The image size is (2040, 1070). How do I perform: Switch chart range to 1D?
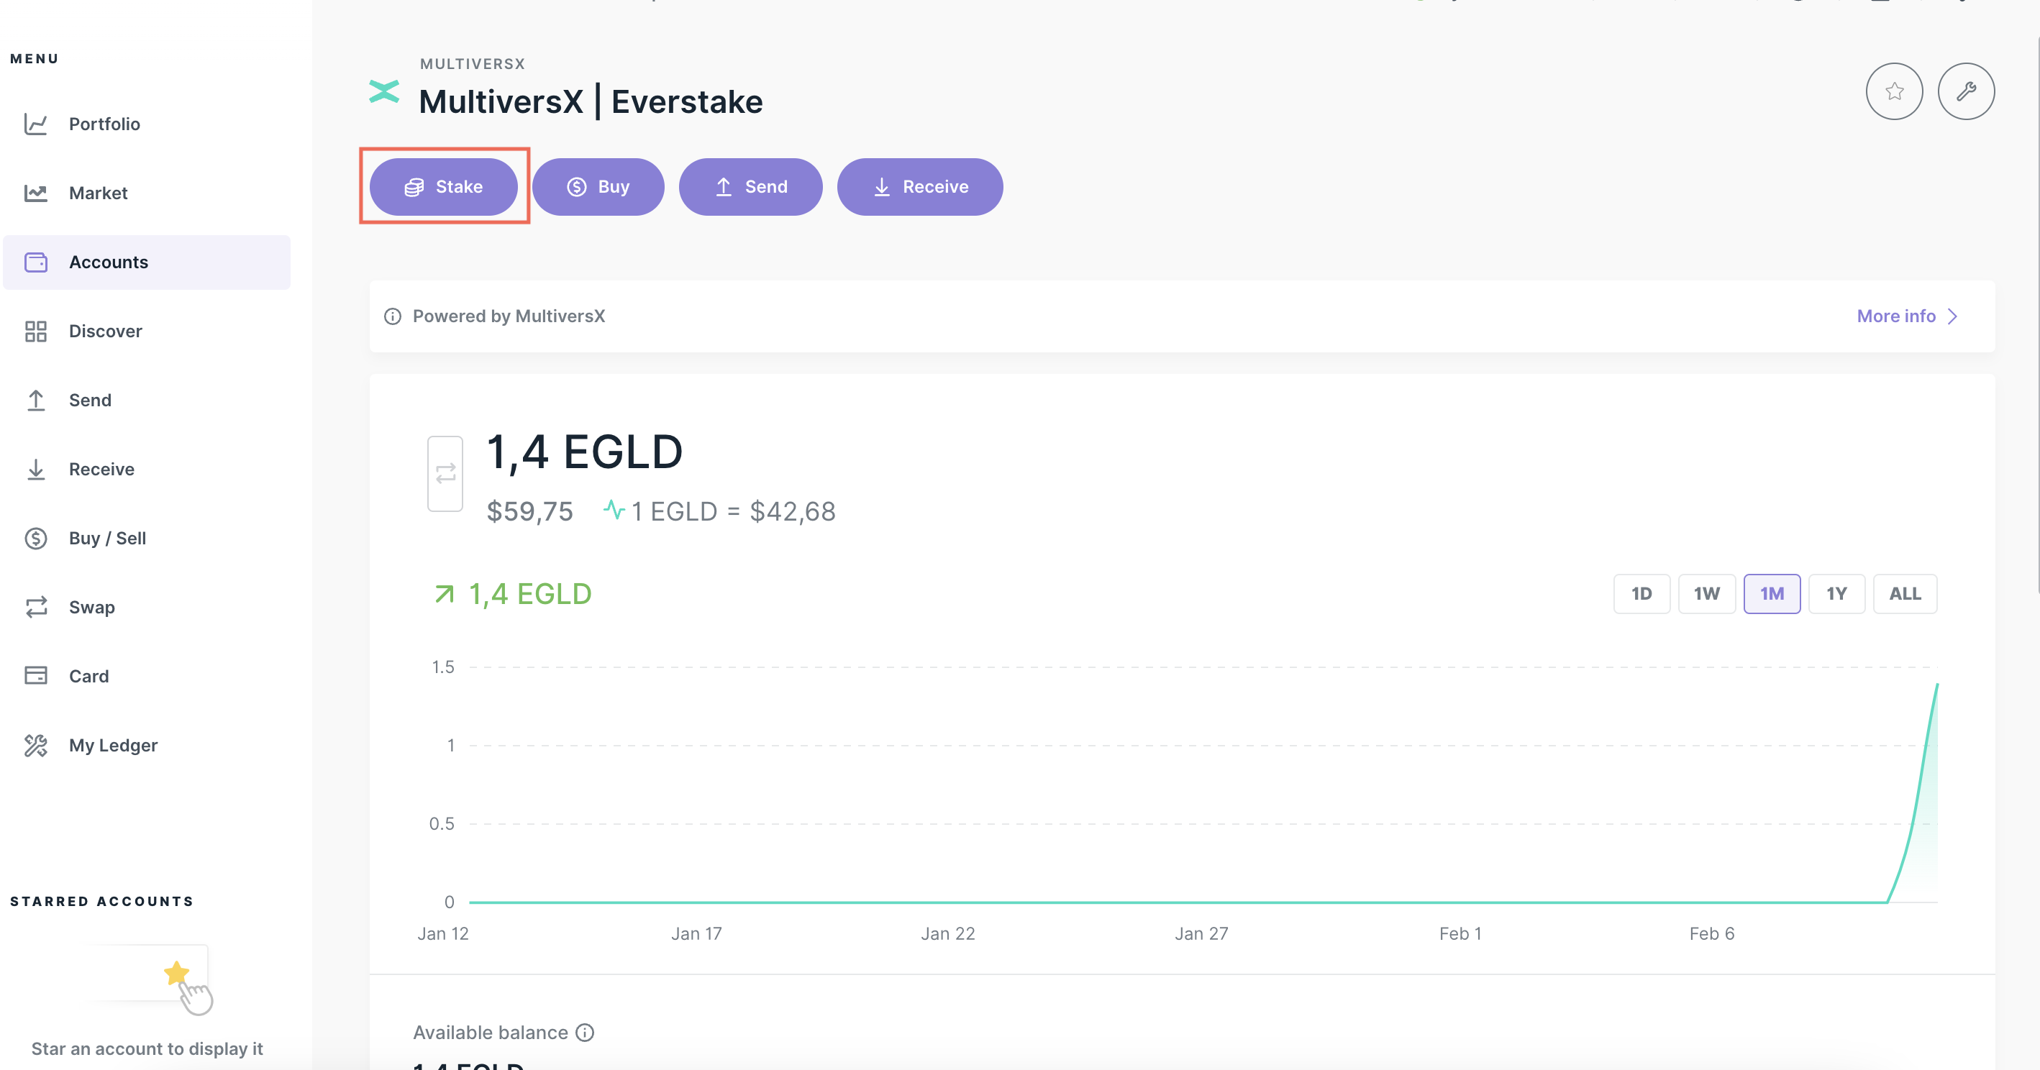(1641, 593)
